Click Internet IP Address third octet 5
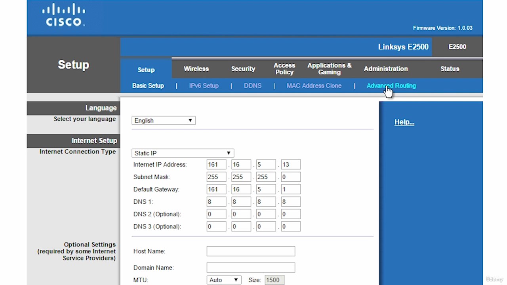The width and height of the screenshot is (507, 285). click(266, 165)
